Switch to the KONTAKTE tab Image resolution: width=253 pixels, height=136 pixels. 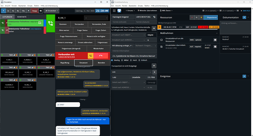[22, 17]
